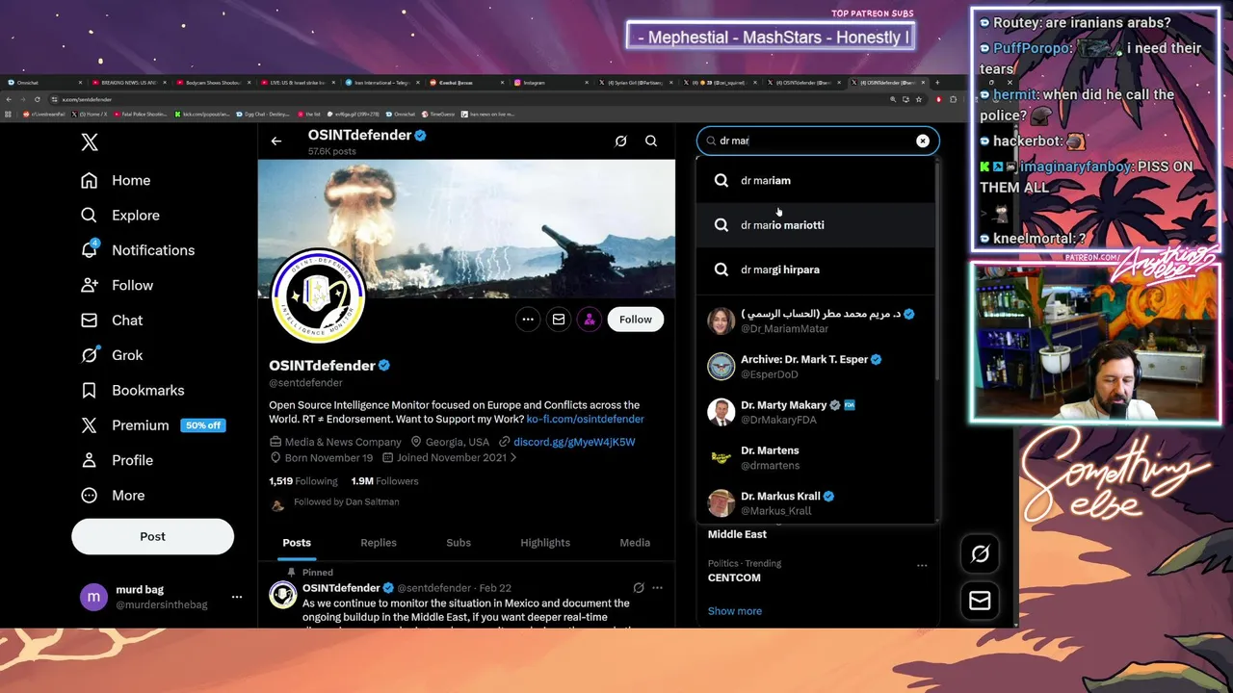The width and height of the screenshot is (1233, 693).
Task: Open the sidebar Profile item
Action: click(x=117, y=460)
